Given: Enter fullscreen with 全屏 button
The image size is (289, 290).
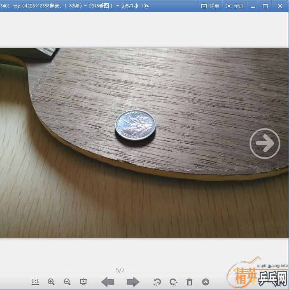Looking at the screenshot, I should pyautogui.click(x=235, y=6).
